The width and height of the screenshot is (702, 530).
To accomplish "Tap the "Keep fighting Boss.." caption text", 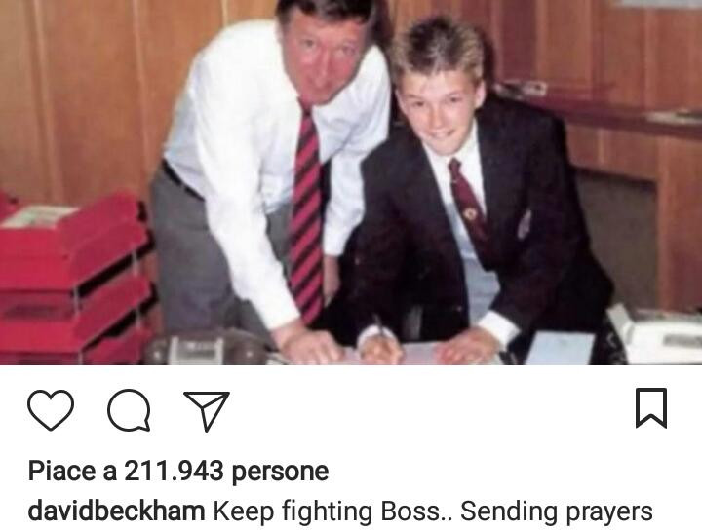I will pyautogui.click(x=333, y=511).
